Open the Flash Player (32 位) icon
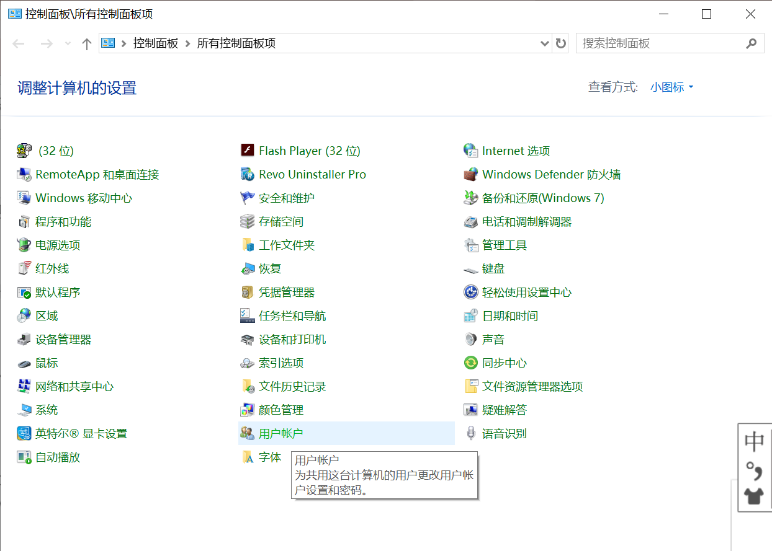Image resolution: width=772 pixels, height=551 pixels. coord(248,151)
